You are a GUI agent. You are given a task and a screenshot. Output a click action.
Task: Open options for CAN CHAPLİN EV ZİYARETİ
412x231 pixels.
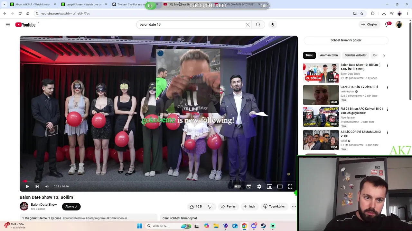coord(388,87)
